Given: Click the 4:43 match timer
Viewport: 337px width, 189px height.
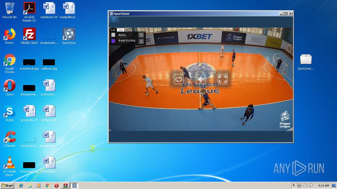Looking at the screenshot, I should [x=113, y=30].
